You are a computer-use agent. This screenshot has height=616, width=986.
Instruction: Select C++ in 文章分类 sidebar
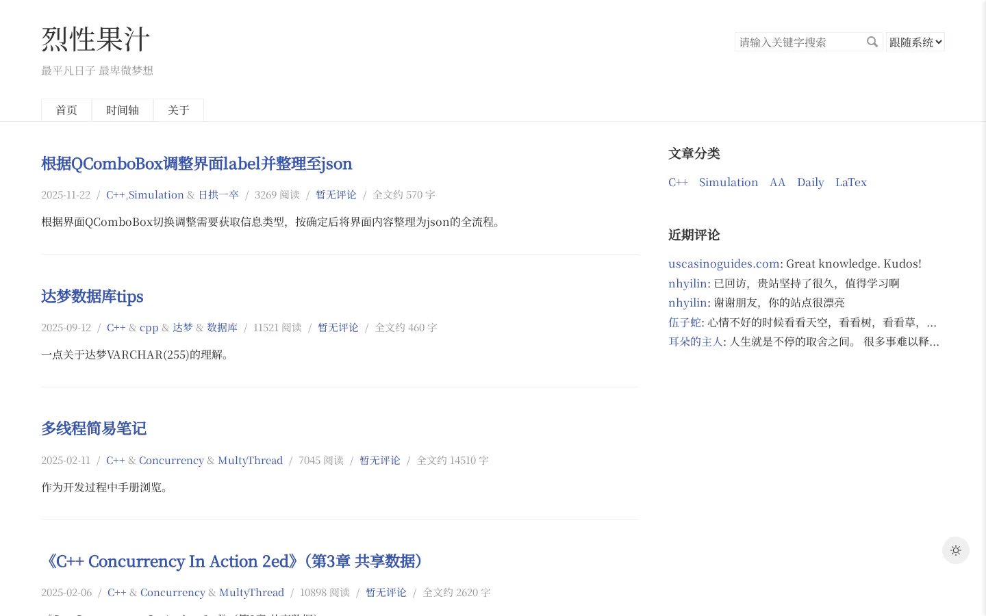pyautogui.click(x=678, y=182)
